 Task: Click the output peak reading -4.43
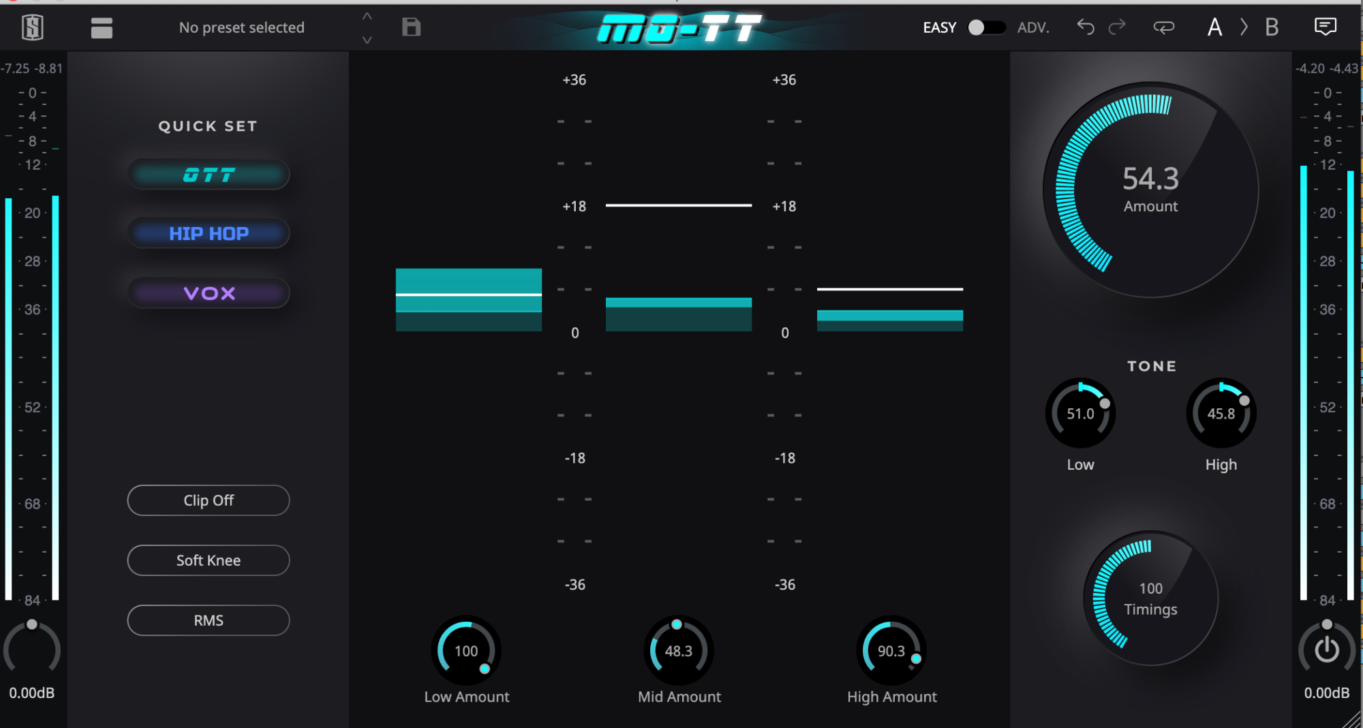pyautogui.click(x=1343, y=68)
